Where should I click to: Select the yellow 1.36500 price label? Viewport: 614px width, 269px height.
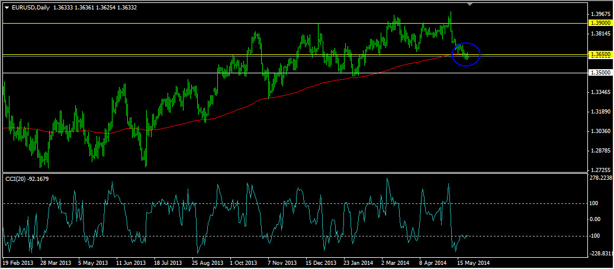click(x=600, y=55)
